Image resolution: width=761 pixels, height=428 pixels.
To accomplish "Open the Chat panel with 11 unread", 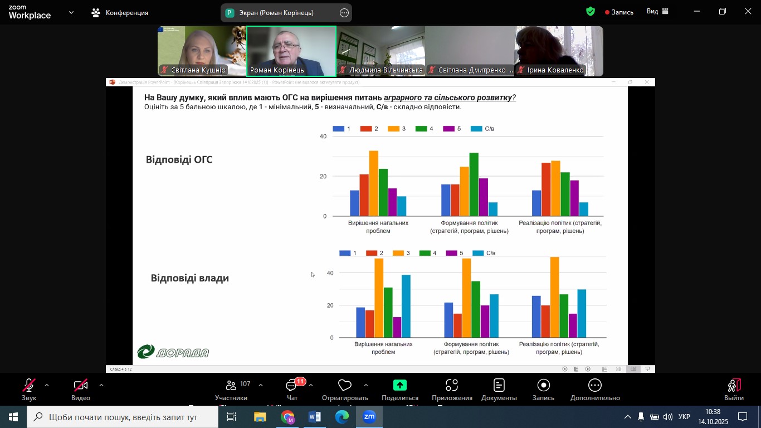I will [x=292, y=386].
